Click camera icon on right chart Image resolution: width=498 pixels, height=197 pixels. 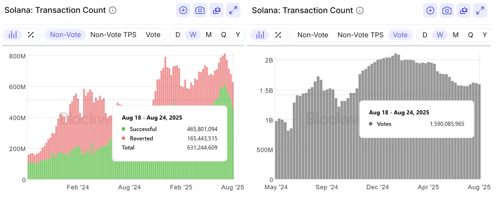(447, 11)
